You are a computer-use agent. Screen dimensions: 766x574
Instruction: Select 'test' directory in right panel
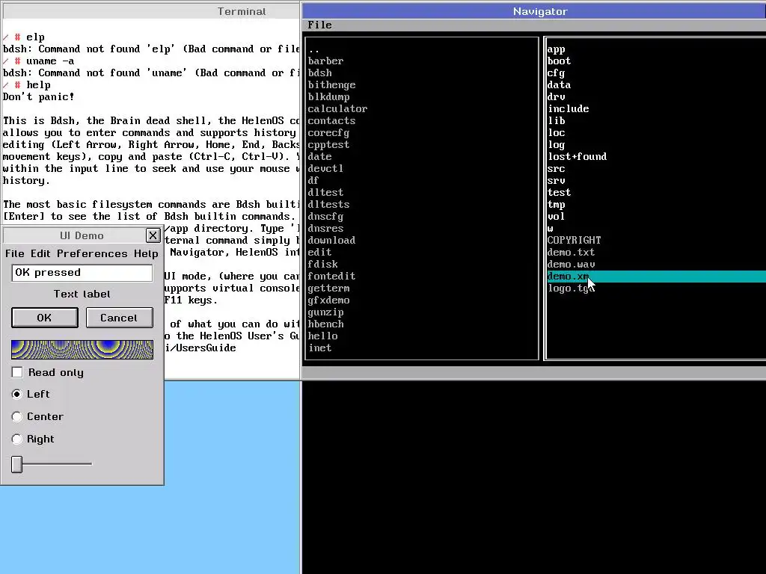pyautogui.click(x=656, y=192)
